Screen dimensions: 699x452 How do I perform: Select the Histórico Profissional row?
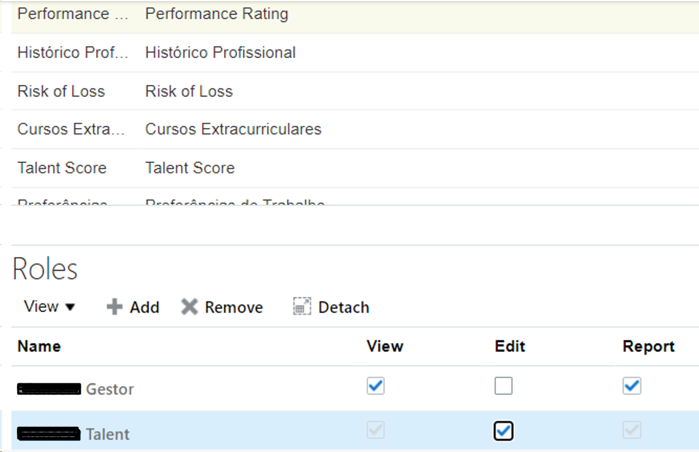(355, 53)
